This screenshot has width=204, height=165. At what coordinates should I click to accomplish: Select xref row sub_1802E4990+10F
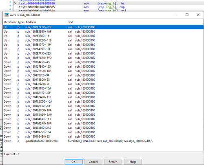(103, 49)
